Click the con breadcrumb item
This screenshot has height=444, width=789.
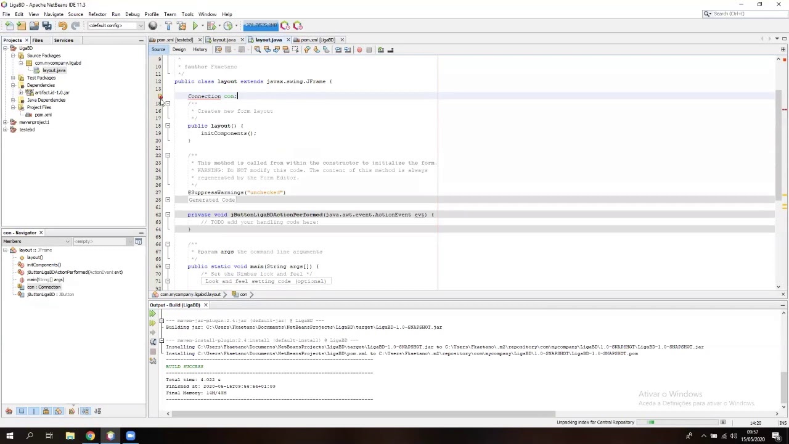coord(243,295)
